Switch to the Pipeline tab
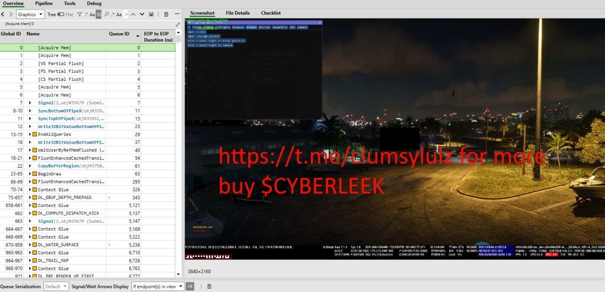The image size is (605, 292). point(44,3)
